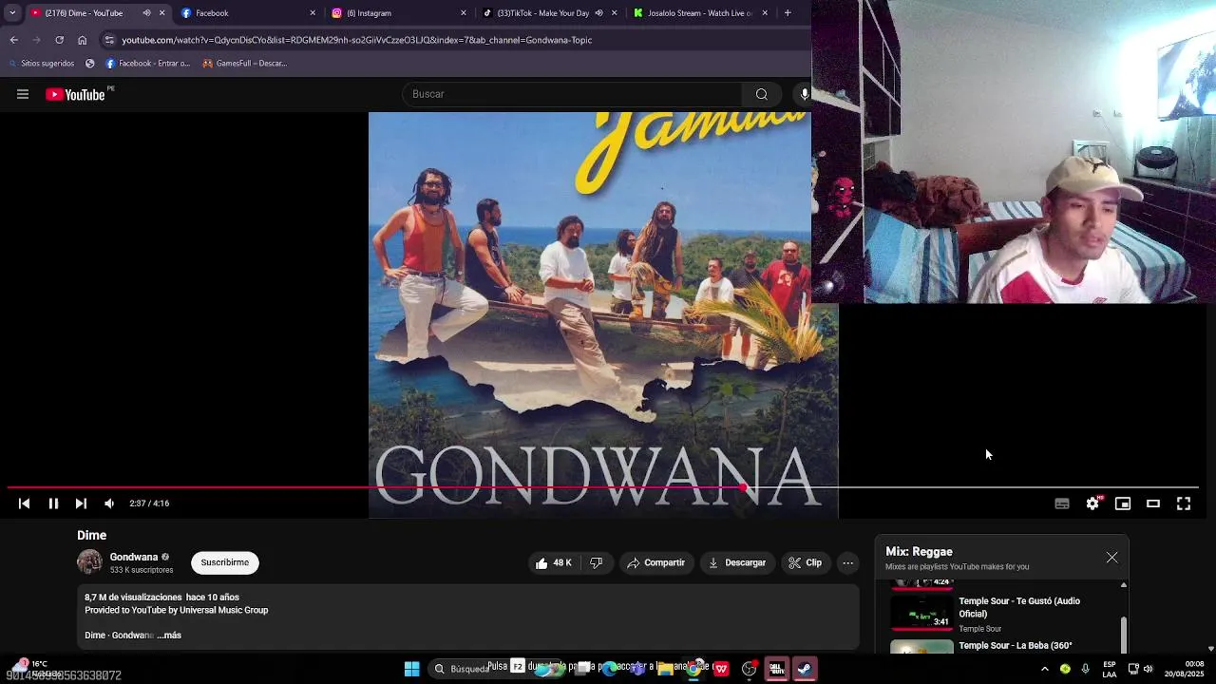The image size is (1216, 684).
Task: Open the more actions three-dot menu
Action: point(848,562)
